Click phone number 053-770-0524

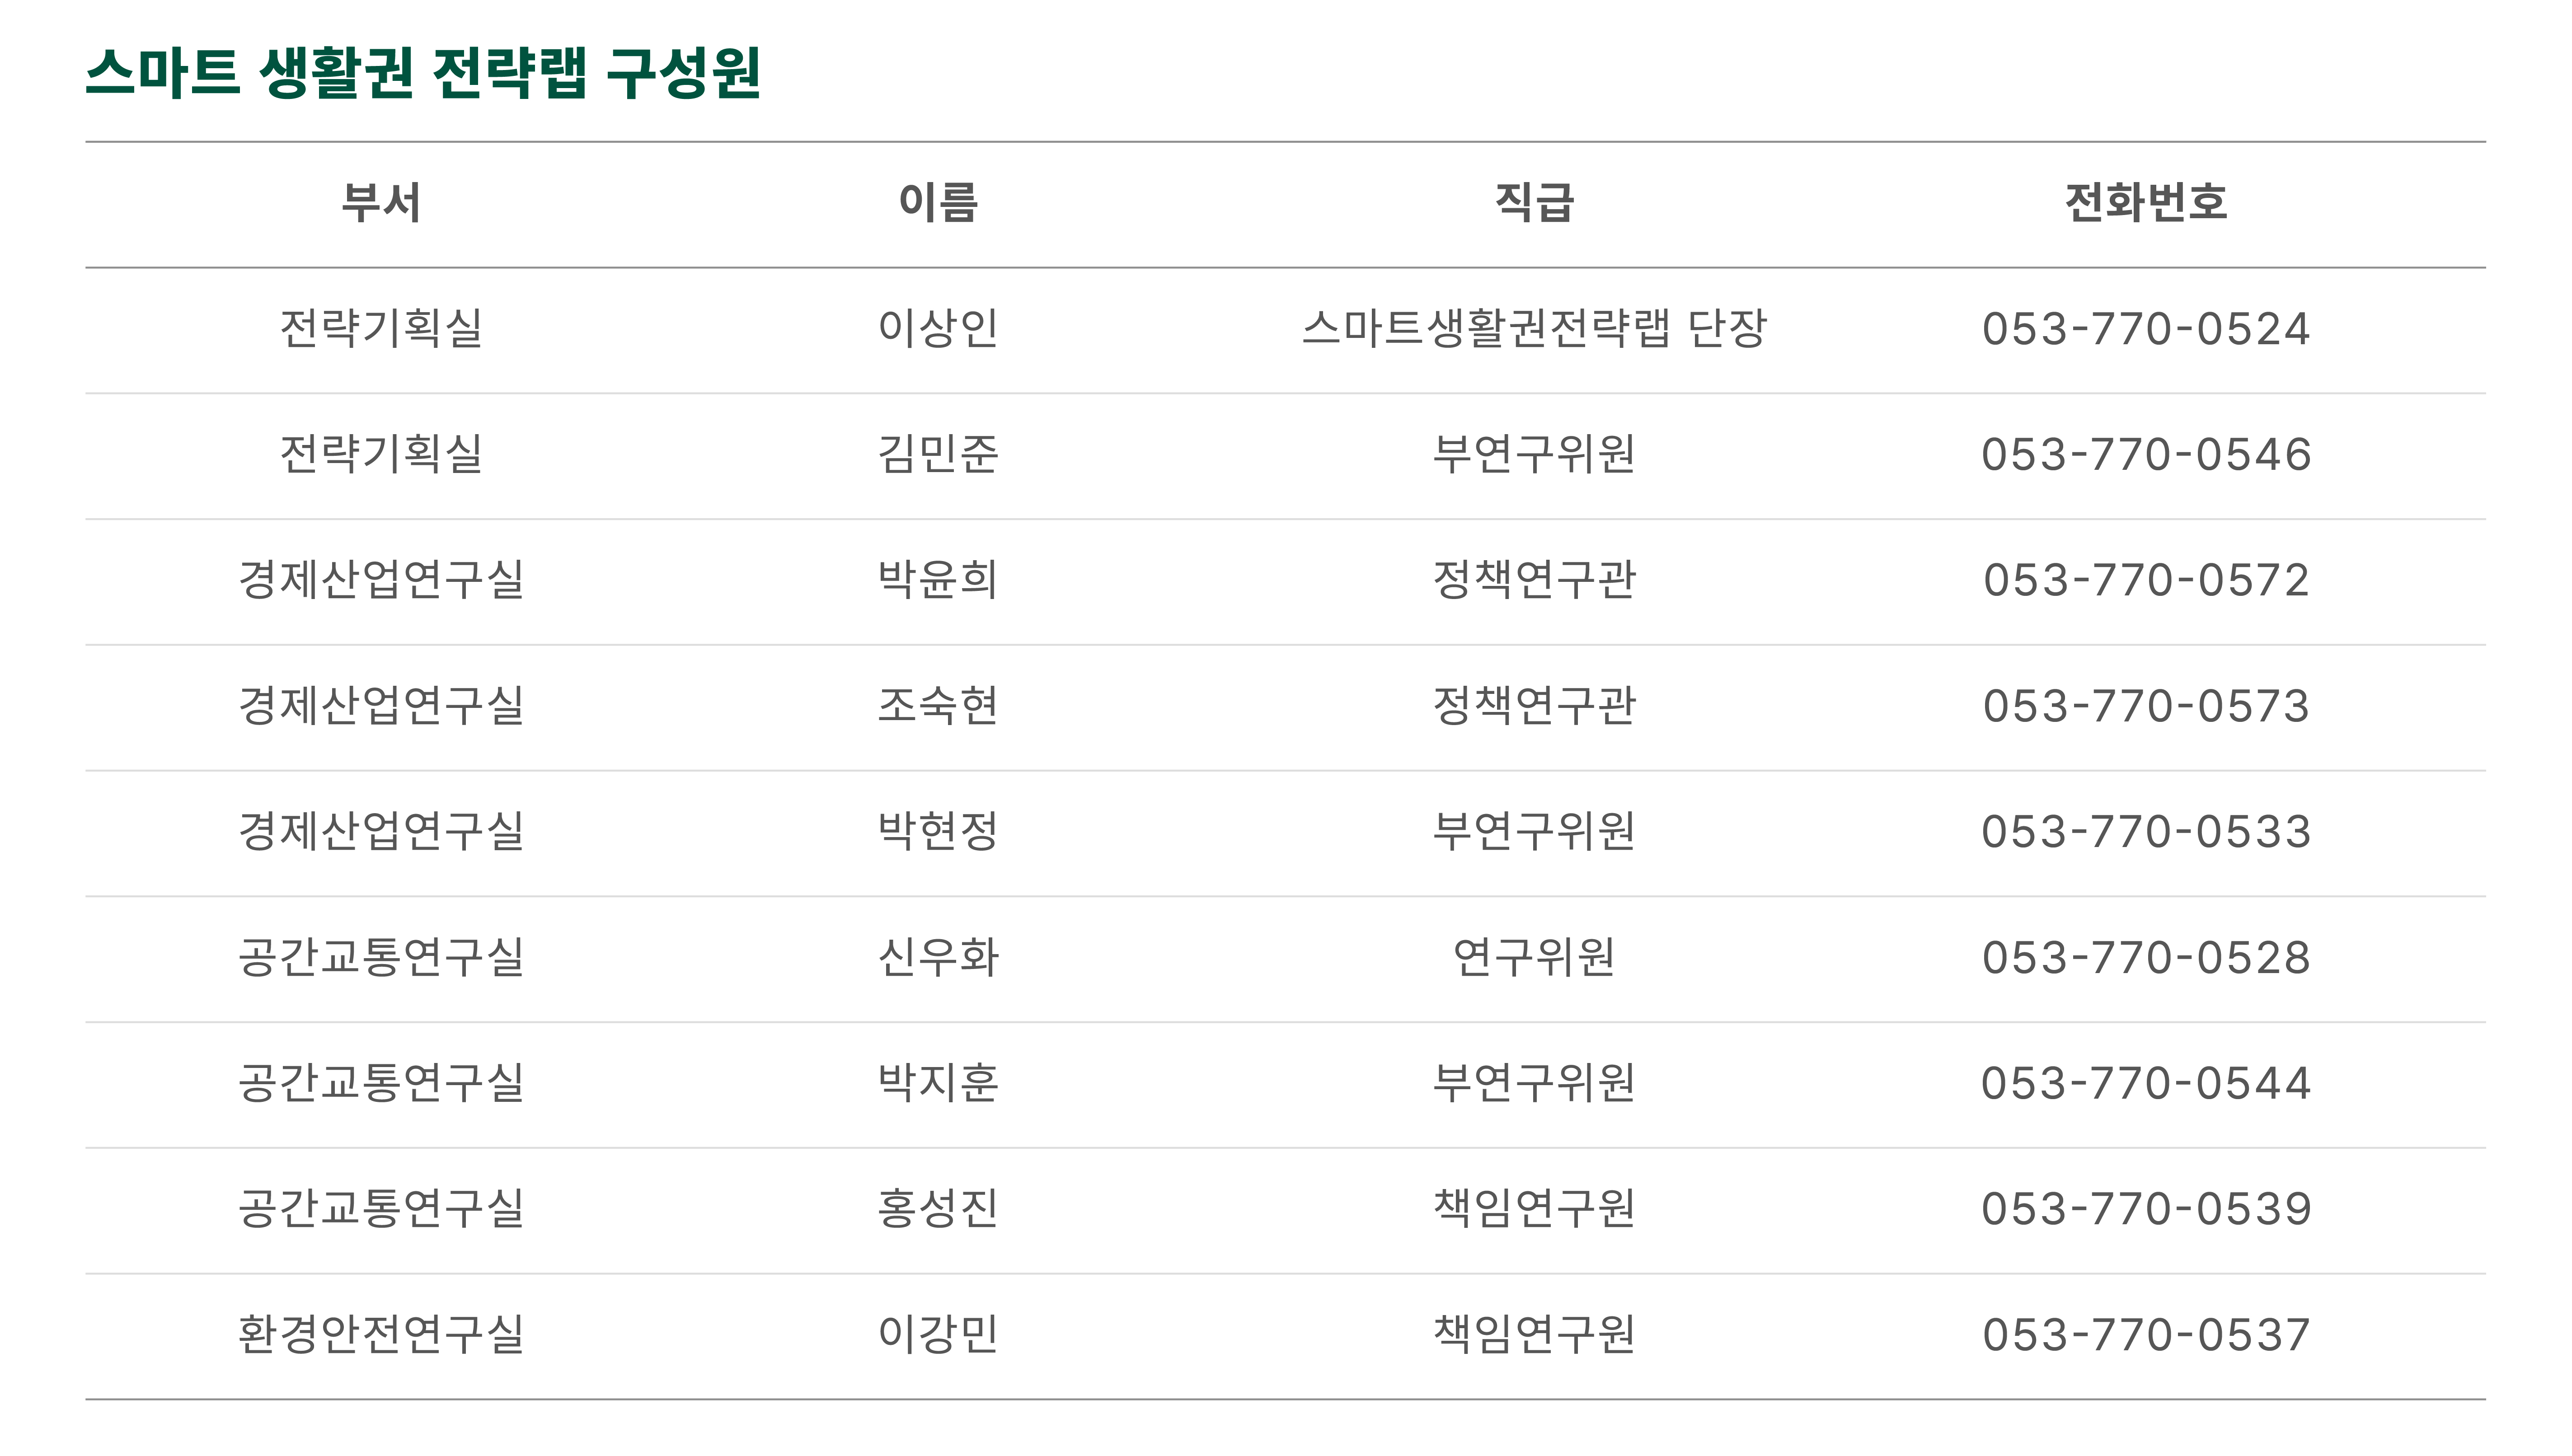click(x=2146, y=329)
